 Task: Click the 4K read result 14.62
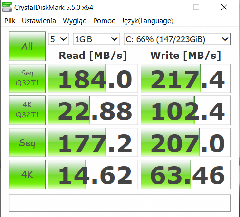click(93, 174)
